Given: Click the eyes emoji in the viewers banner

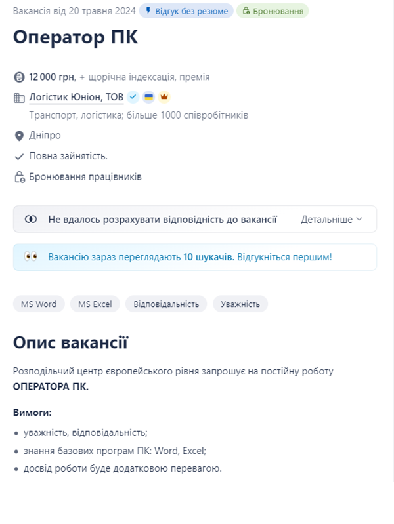Looking at the screenshot, I should tap(31, 257).
